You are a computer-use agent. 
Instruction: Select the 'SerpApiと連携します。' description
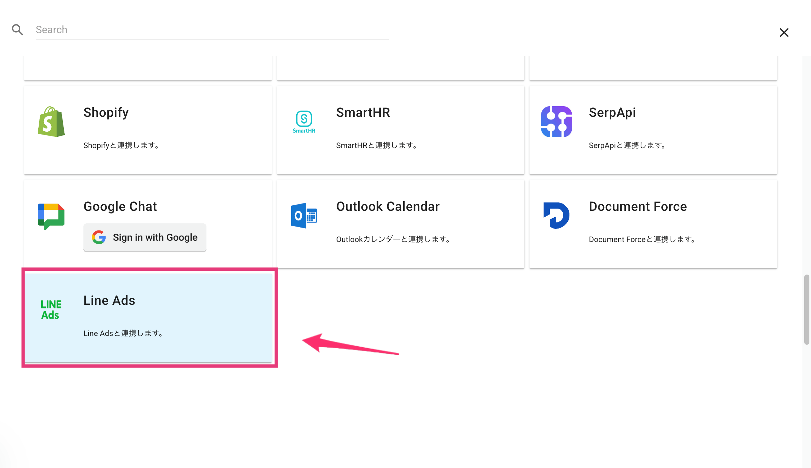628,145
